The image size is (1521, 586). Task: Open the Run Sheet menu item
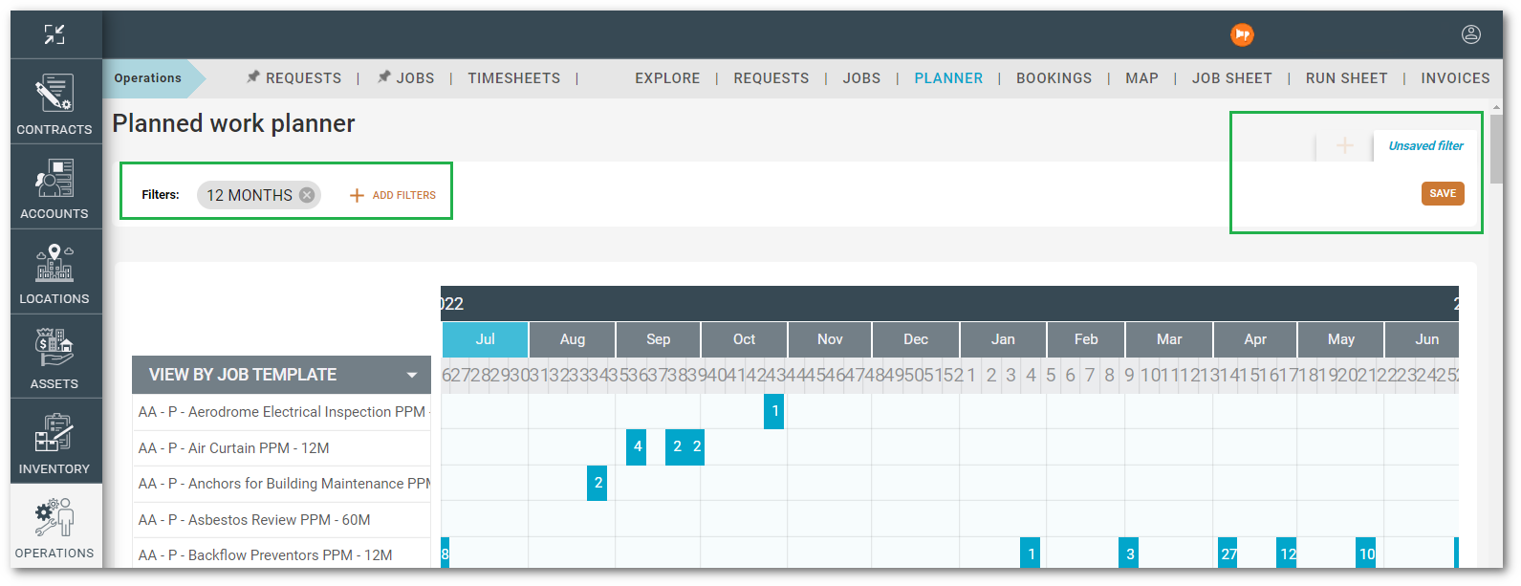click(1346, 78)
